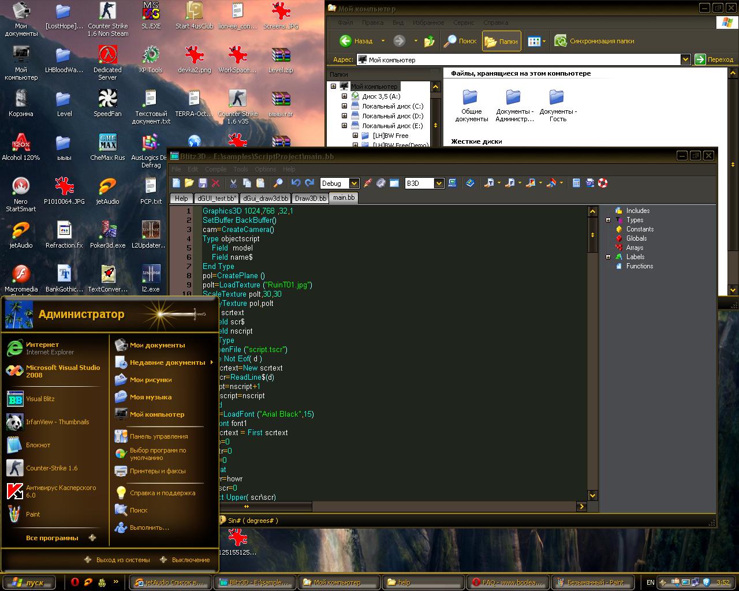Open the Compile menu

tap(215, 169)
